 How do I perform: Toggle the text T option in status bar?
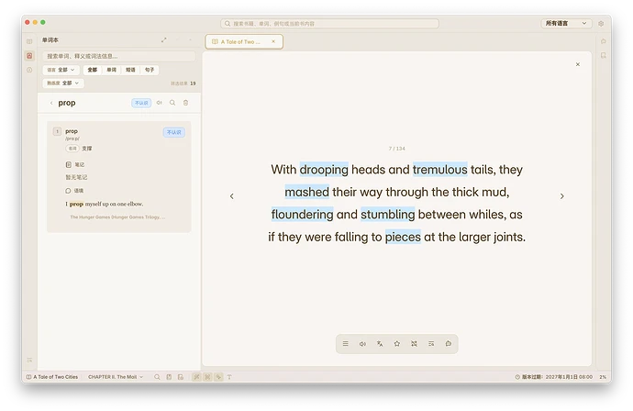[229, 377]
